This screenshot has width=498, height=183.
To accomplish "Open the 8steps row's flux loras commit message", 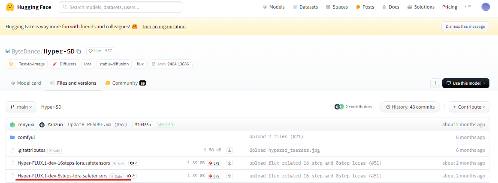I will point(315,176).
